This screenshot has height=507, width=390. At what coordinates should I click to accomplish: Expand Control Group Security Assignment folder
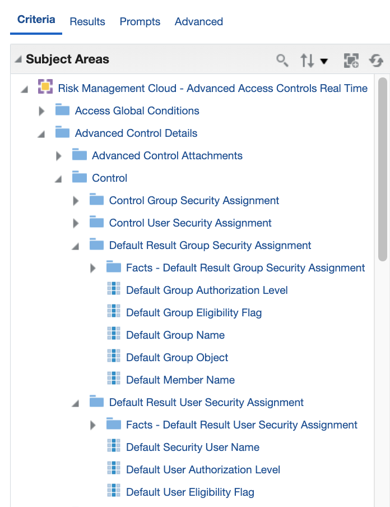pyautogui.click(x=76, y=201)
